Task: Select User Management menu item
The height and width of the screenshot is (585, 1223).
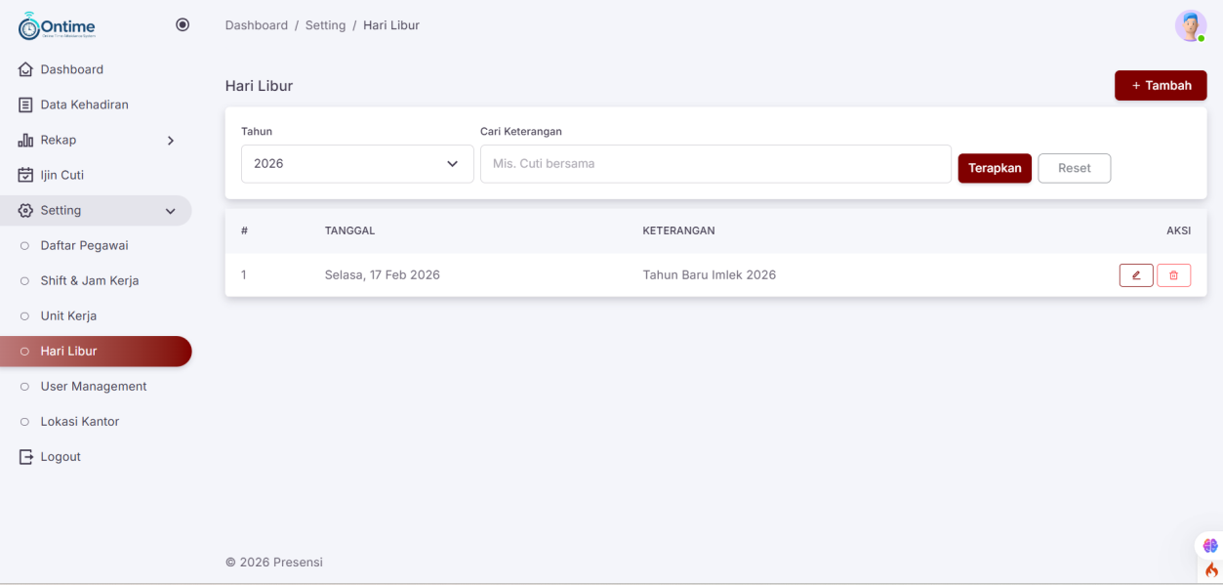Action: (94, 387)
